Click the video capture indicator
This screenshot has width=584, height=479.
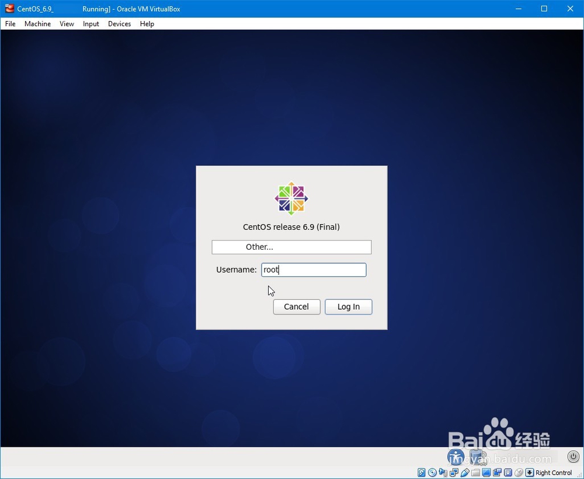tap(497, 473)
